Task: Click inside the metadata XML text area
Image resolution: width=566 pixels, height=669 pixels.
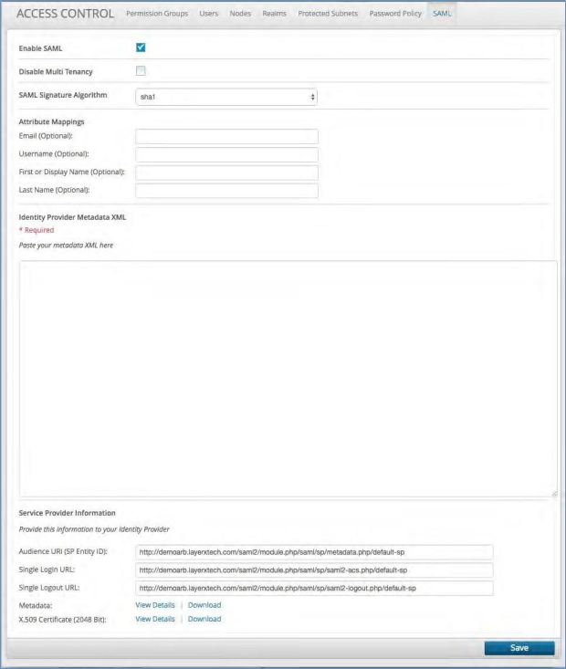Action: 288,378
